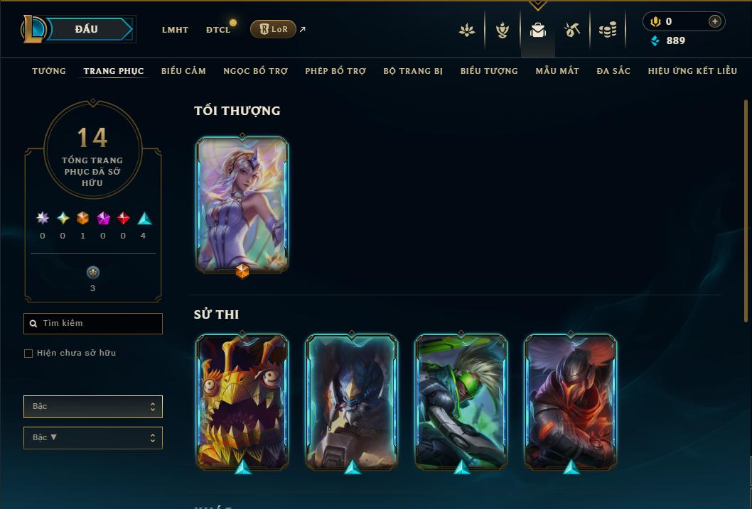Add RP with plus icon
The width and height of the screenshot is (752, 509).
click(x=714, y=21)
